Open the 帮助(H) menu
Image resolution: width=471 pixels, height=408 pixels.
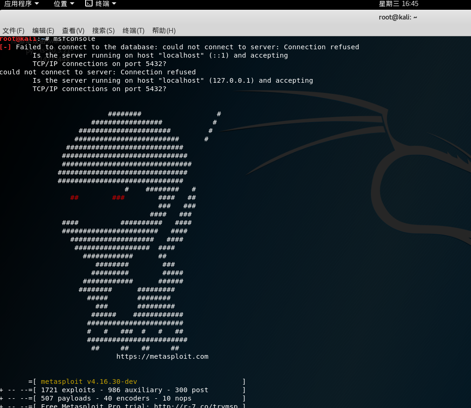tap(164, 30)
